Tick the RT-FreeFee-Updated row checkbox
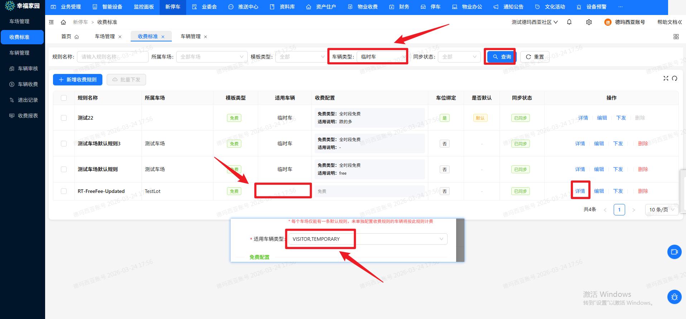686x319 pixels. 64,191
